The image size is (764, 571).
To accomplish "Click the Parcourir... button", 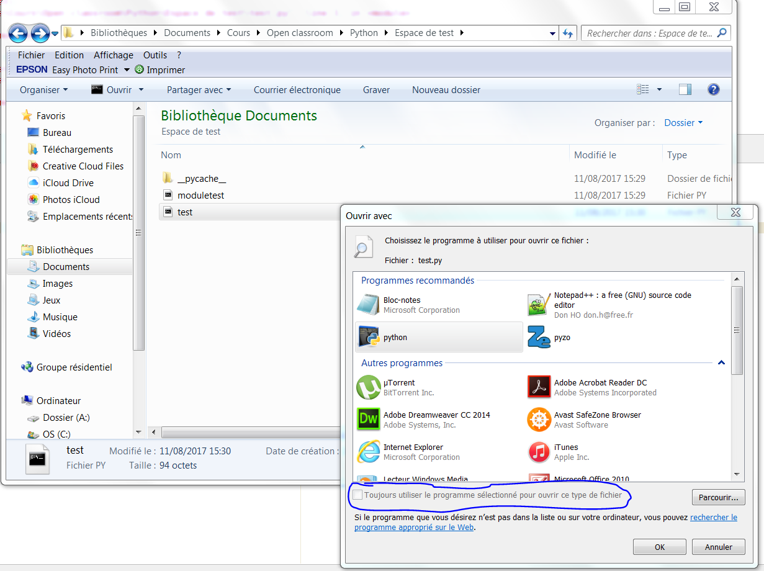I will pos(718,497).
